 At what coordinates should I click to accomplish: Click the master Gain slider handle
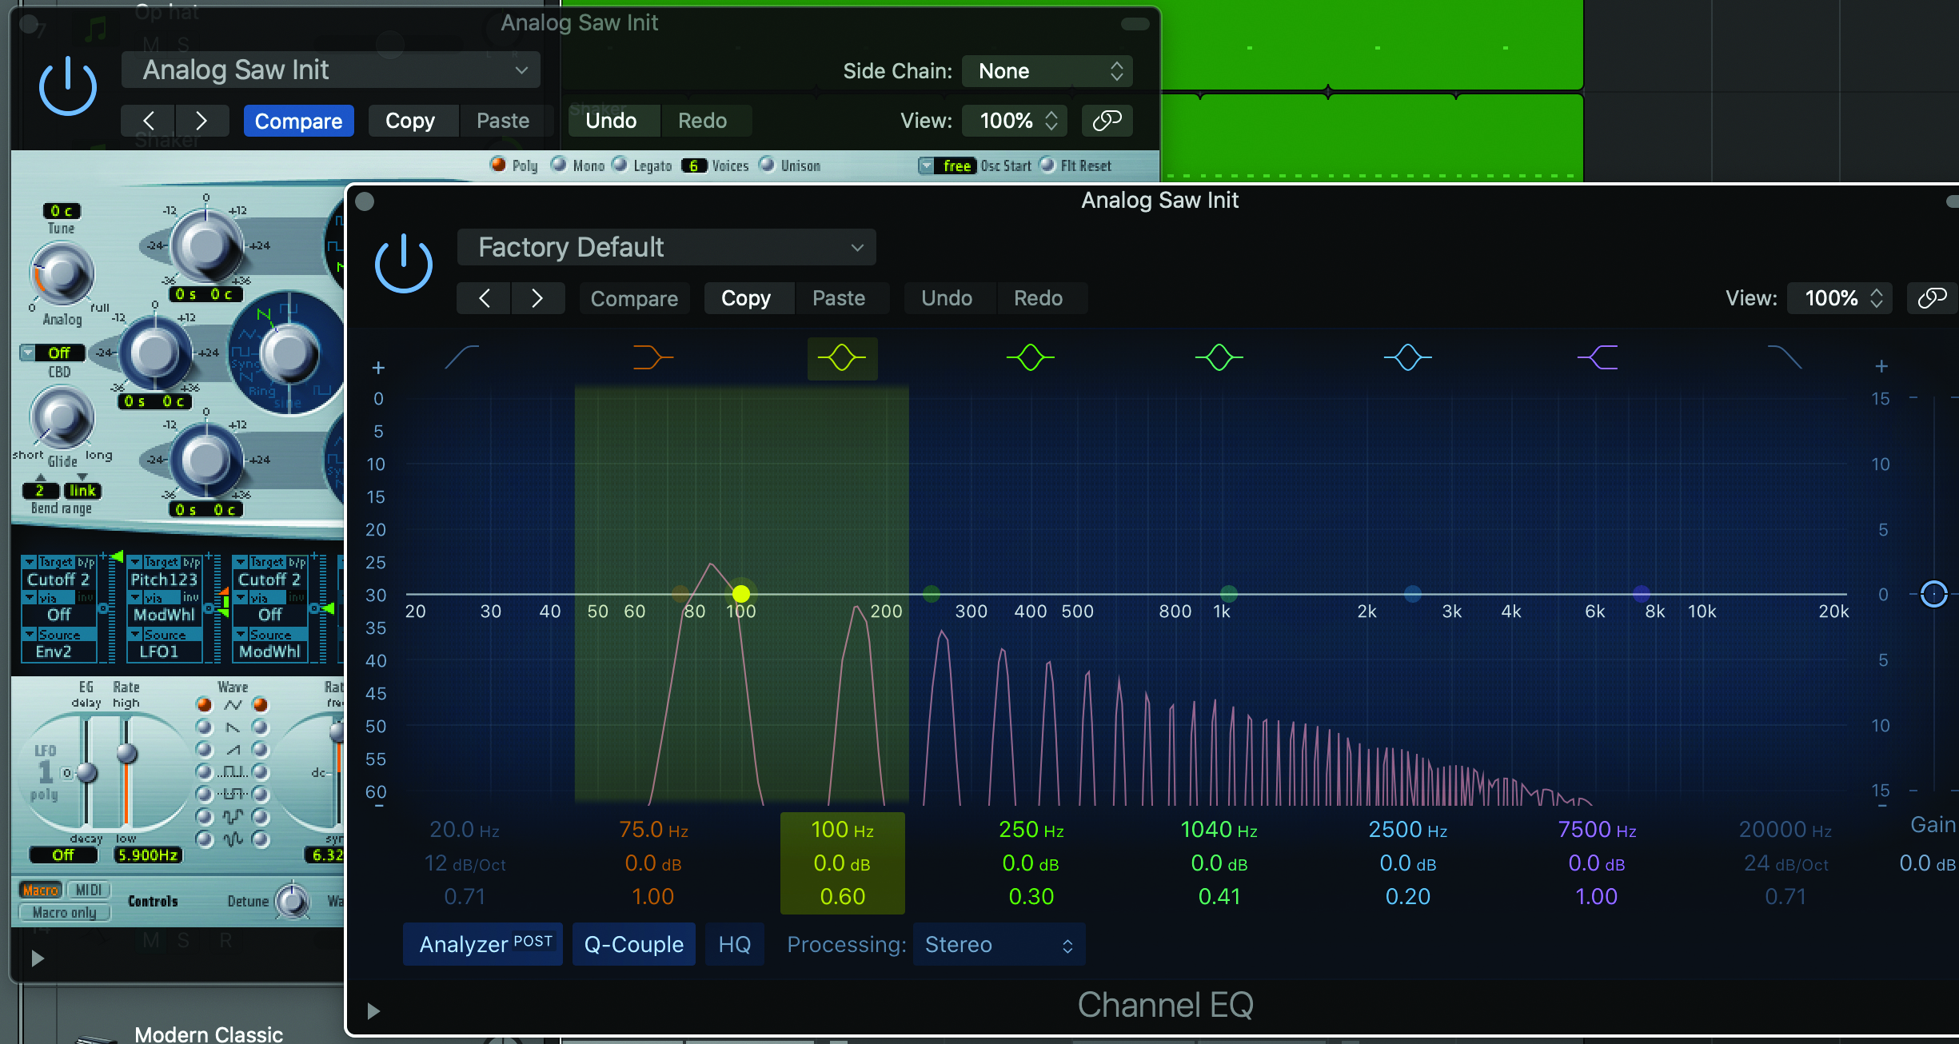(1933, 594)
